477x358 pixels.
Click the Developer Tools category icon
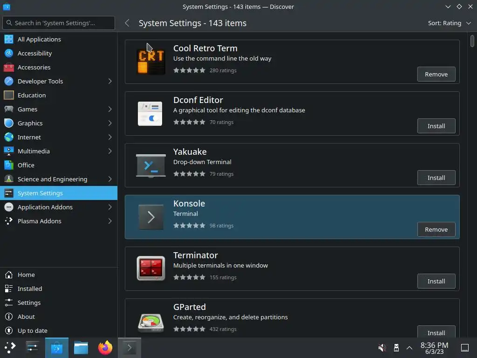click(9, 81)
